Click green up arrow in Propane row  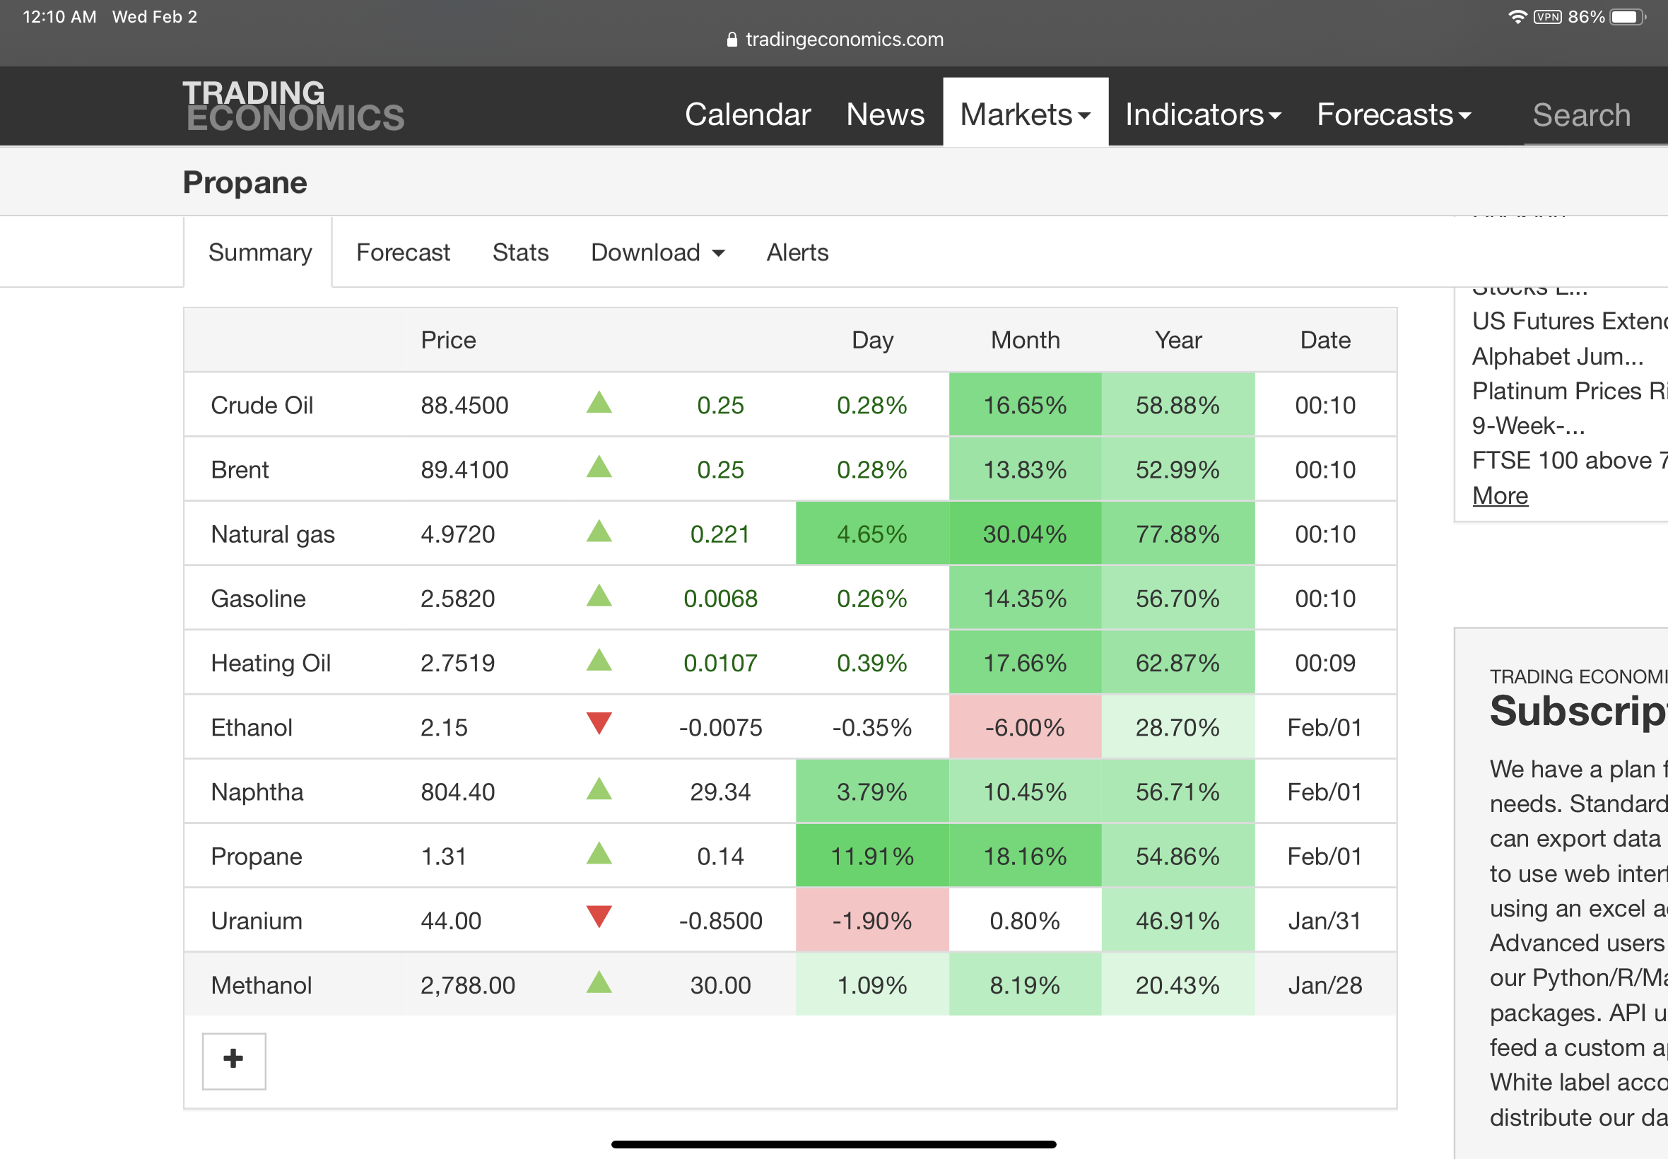pyautogui.click(x=599, y=853)
